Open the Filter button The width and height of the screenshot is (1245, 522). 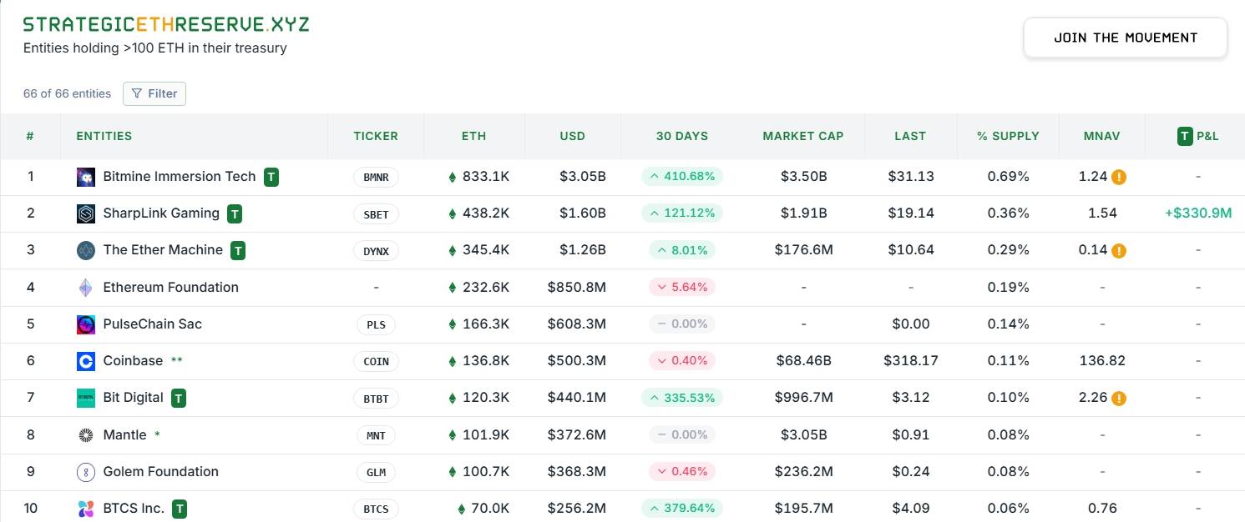click(x=154, y=93)
